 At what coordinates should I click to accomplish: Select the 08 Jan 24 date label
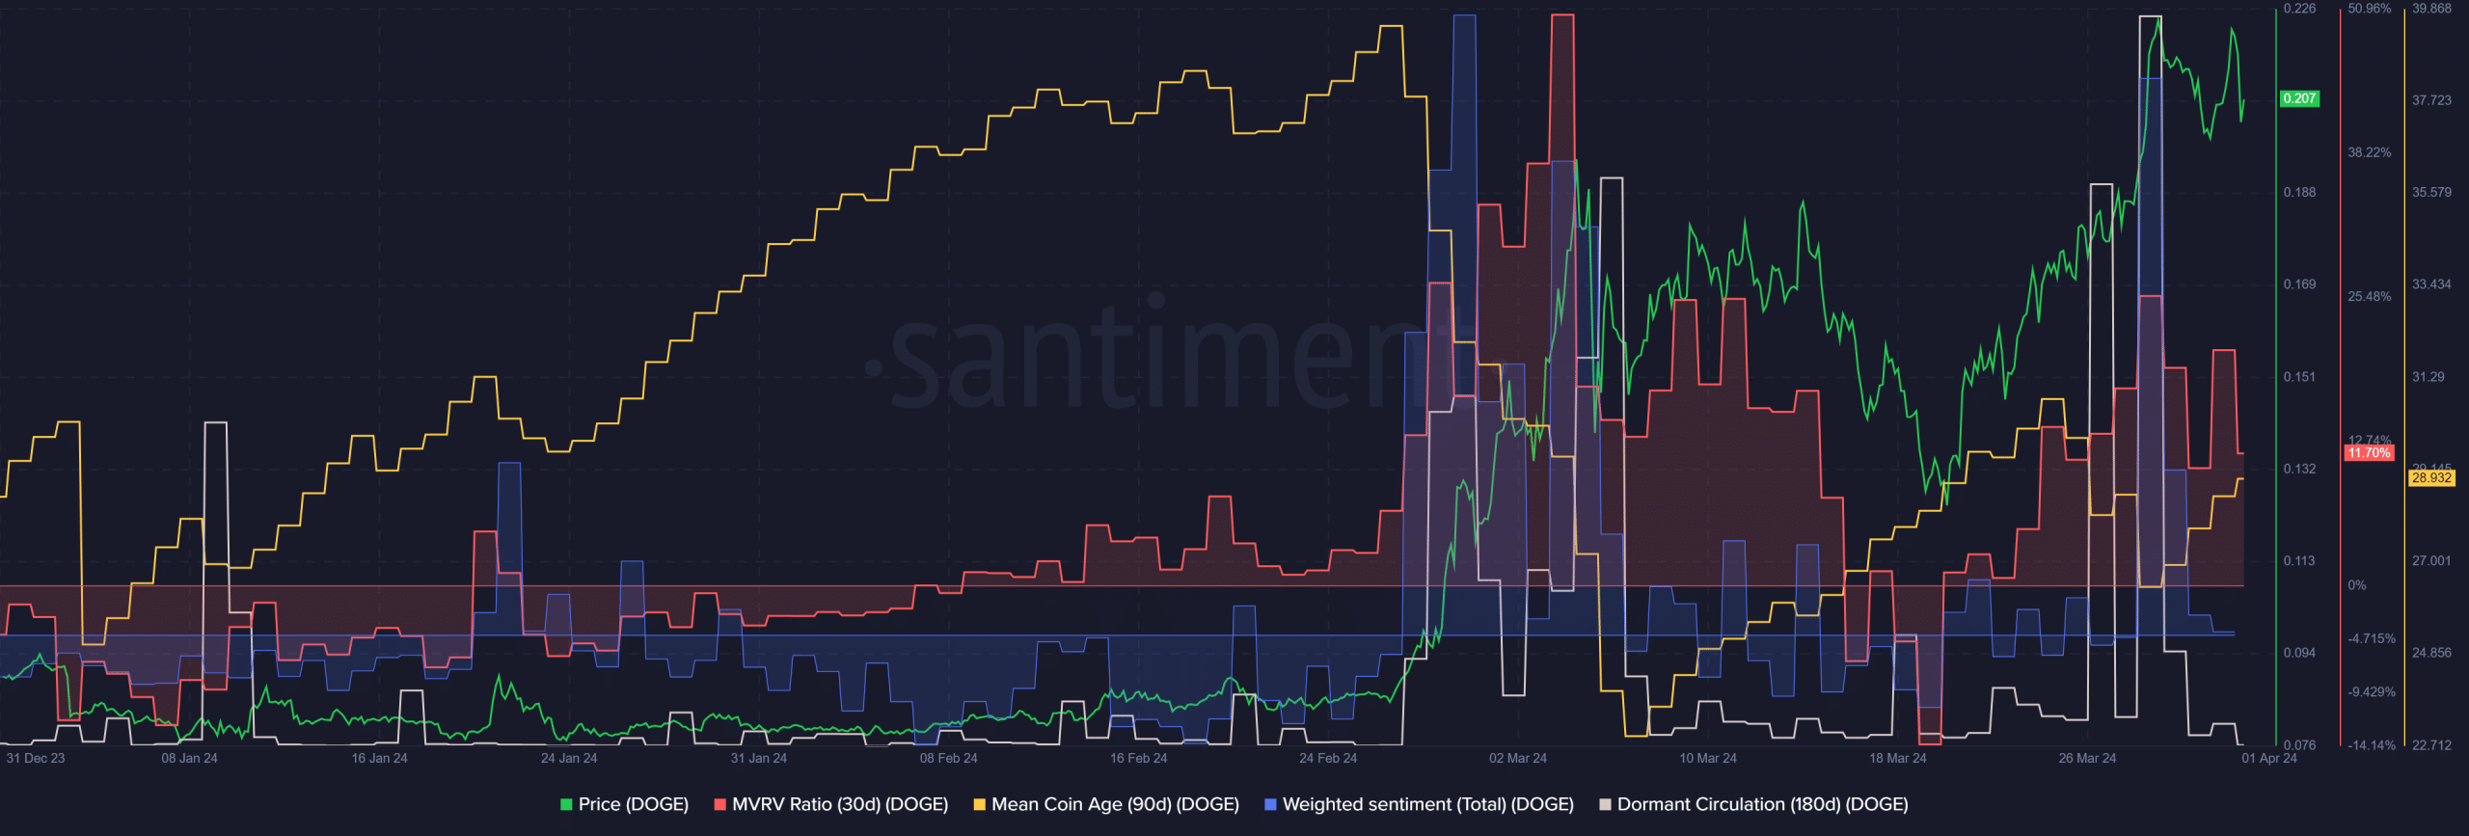pyautogui.click(x=189, y=758)
